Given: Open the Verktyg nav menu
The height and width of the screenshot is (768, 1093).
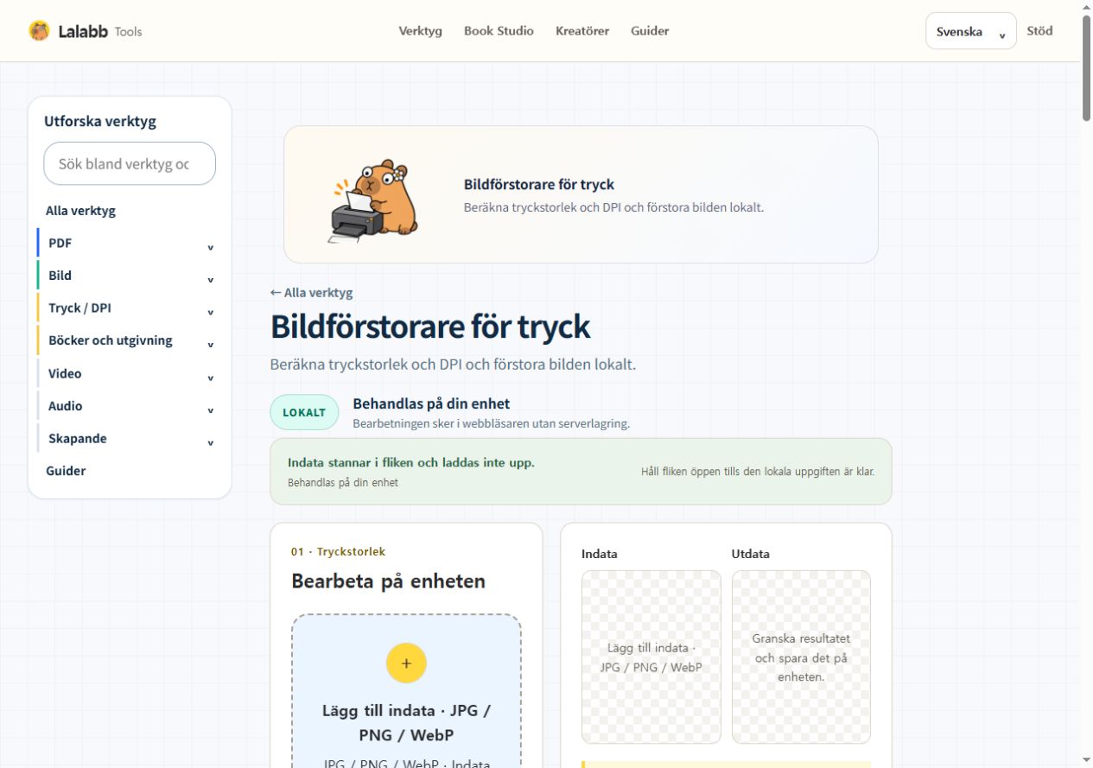Looking at the screenshot, I should click(420, 31).
